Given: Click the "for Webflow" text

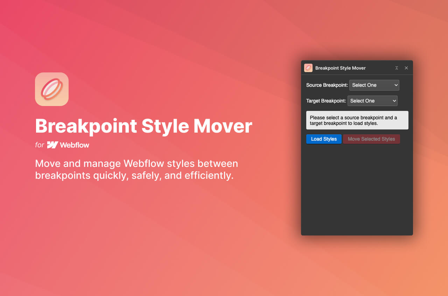Looking at the screenshot, I should click(62, 145).
